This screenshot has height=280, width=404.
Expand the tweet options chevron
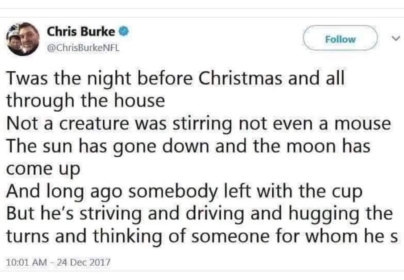[394, 39]
